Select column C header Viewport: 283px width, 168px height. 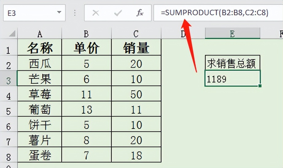tap(136, 34)
